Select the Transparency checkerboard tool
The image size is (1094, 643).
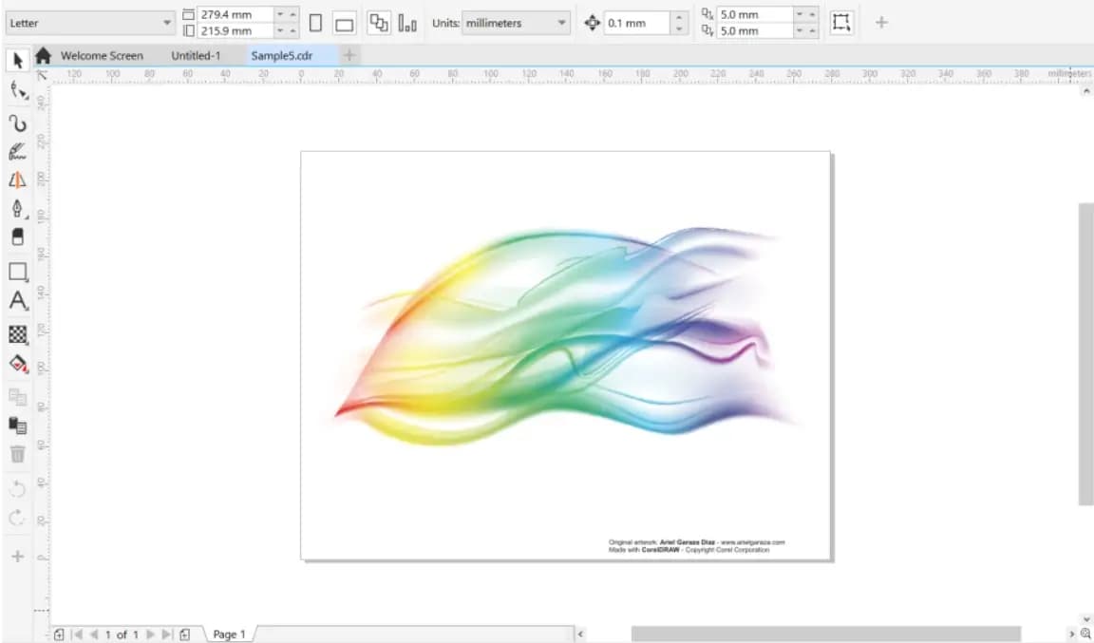[17, 333]
